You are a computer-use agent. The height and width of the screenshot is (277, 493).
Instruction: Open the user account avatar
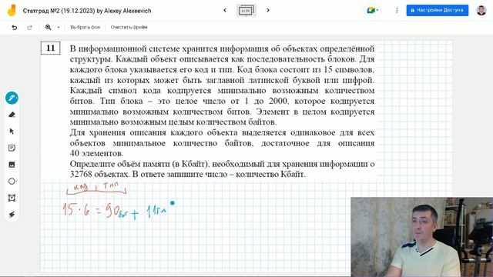coord(481,10)
